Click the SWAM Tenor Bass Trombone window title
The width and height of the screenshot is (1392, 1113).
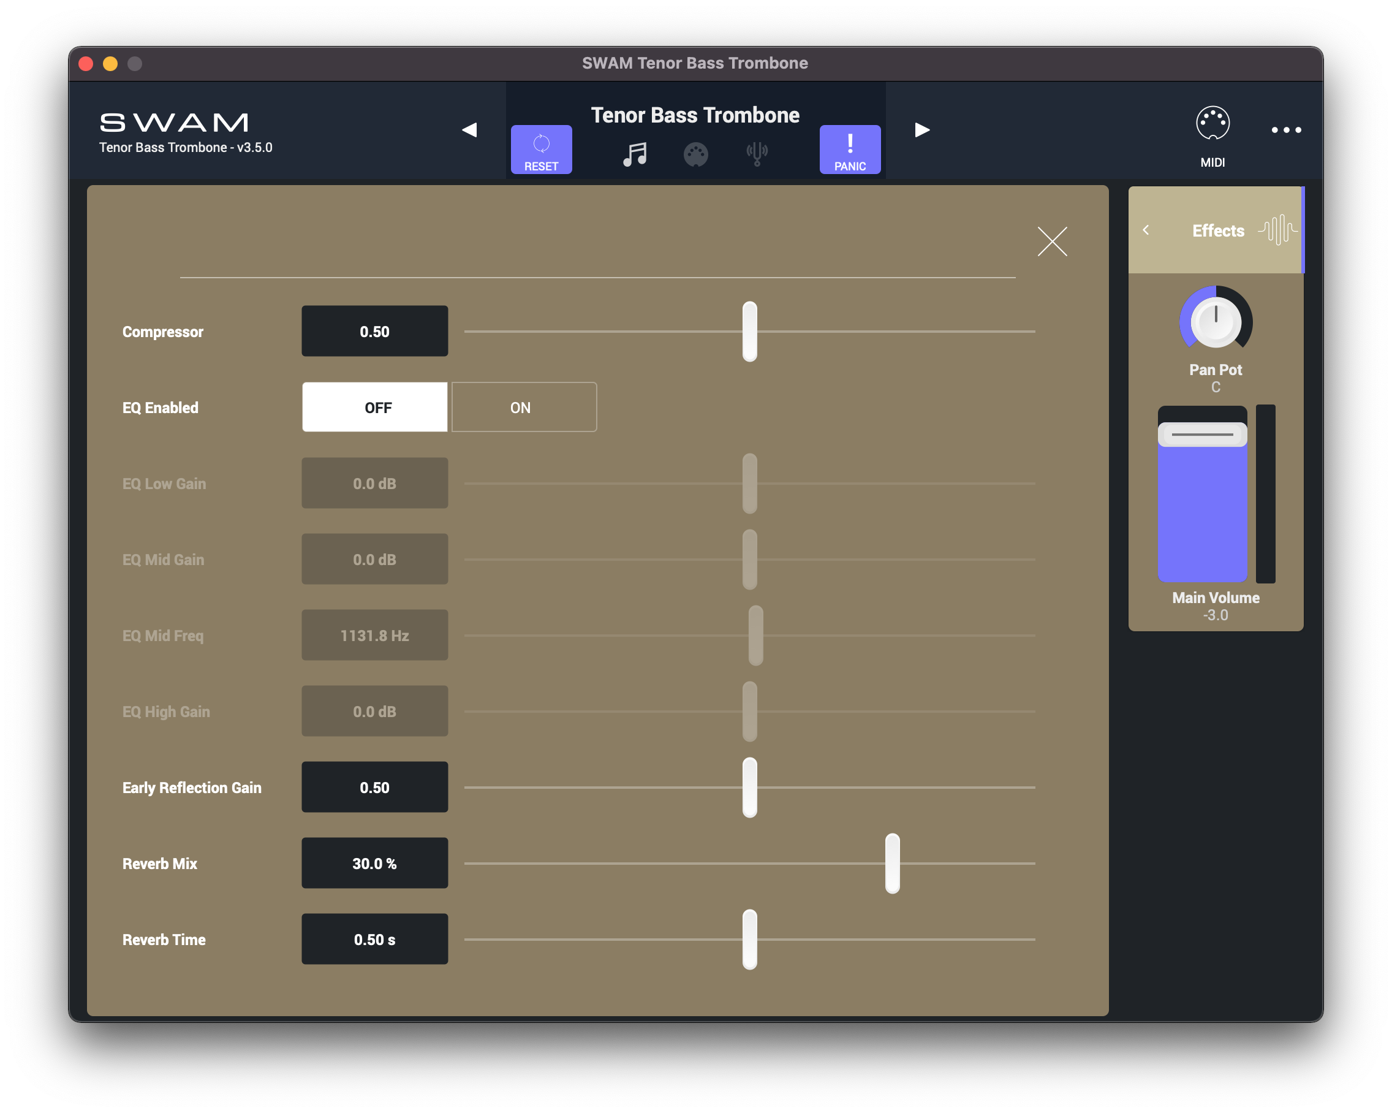(x=695, y=63)
